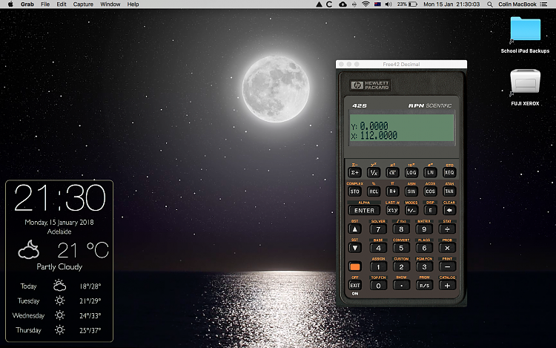Open the Grab application menu

[x=27, y=4]
